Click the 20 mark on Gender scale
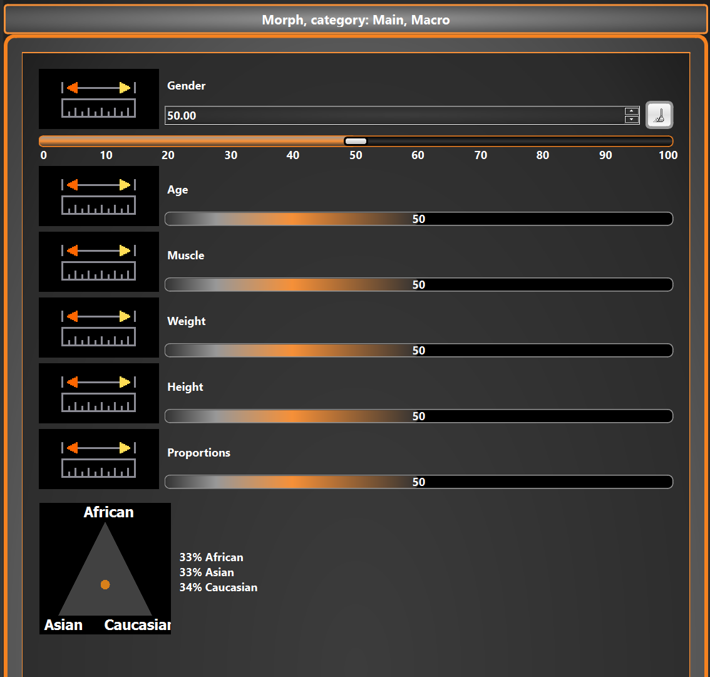Viewport: 710px width, 677px height. click(x=168, y=155)
